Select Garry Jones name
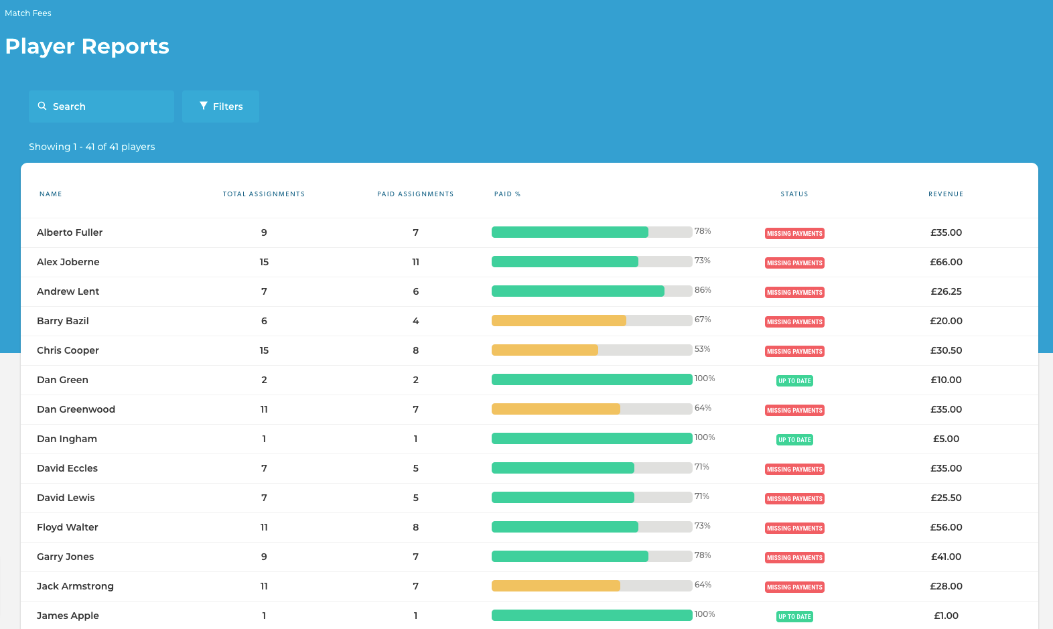The height and width of the screenshot is (629, 1053). [65, 557]
